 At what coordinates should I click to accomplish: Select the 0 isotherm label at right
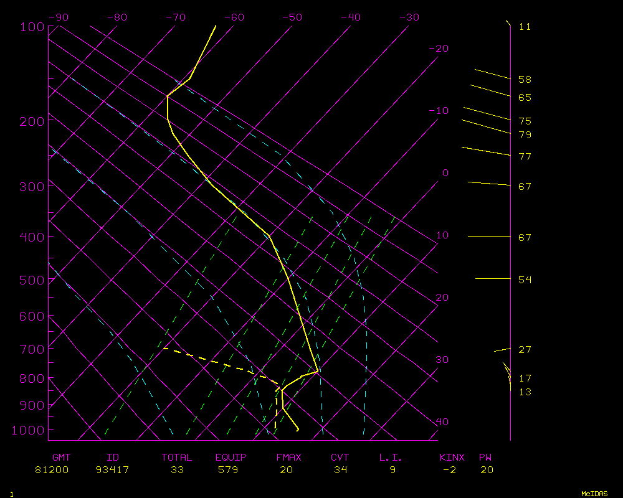(x=445, y=173)
